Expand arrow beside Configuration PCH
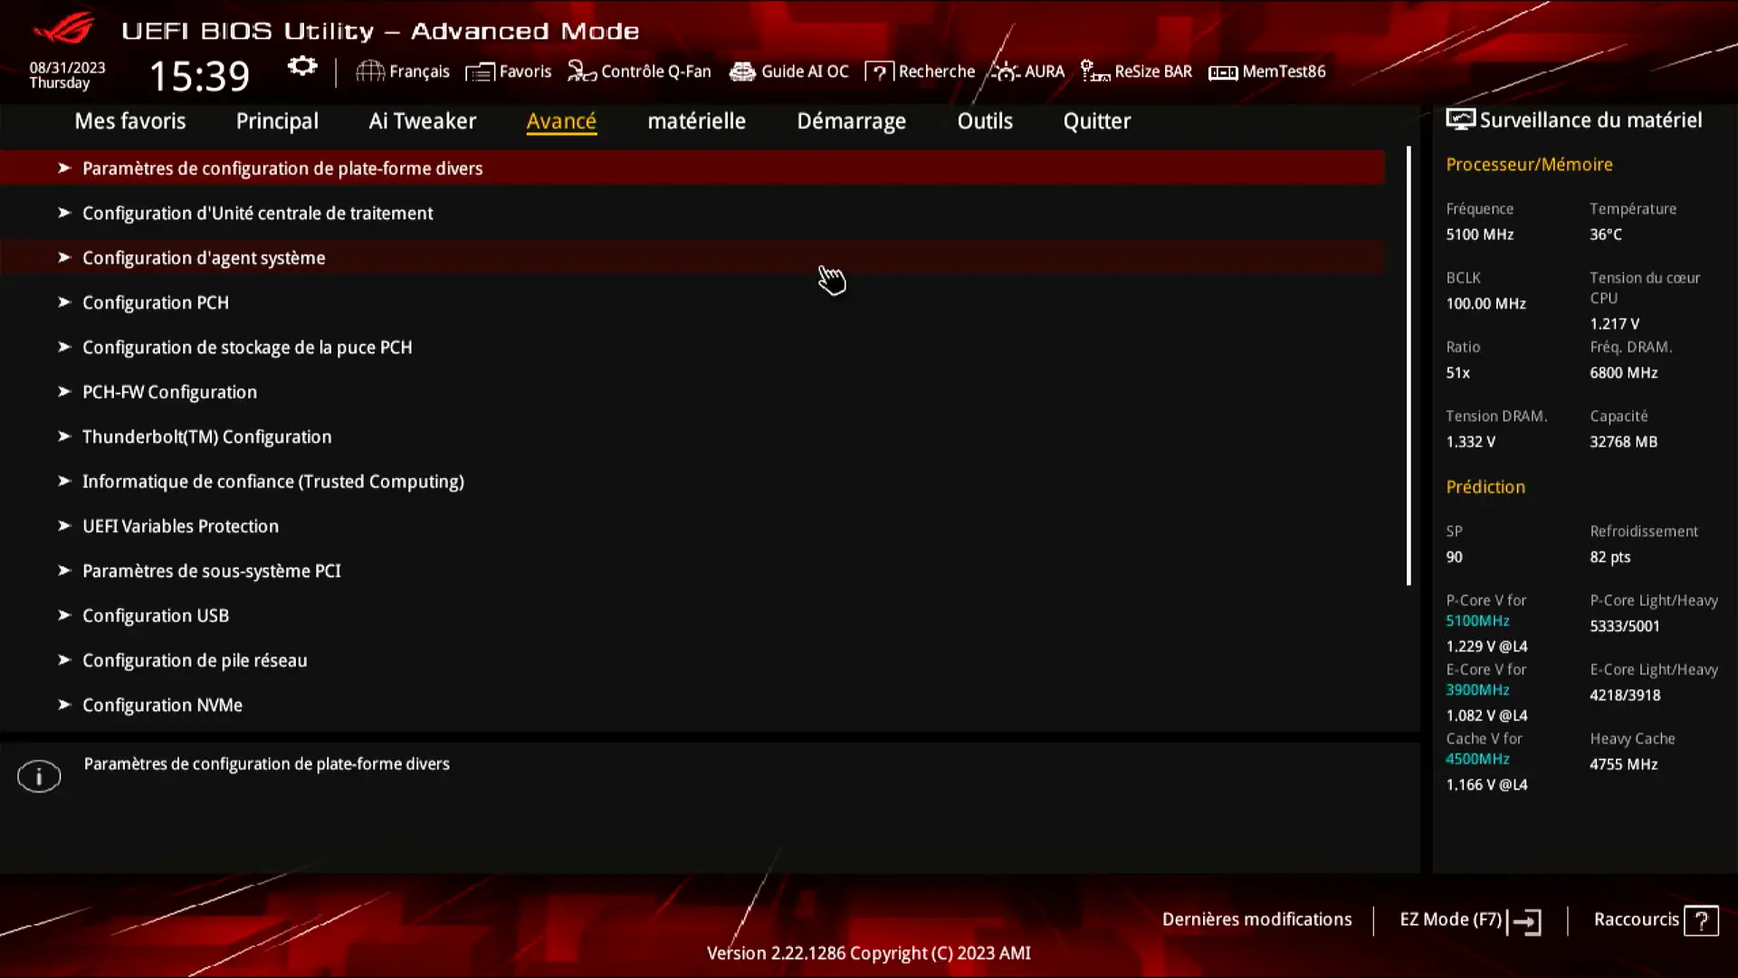Viewport: 1738px width, 978px height. point(64,302)
